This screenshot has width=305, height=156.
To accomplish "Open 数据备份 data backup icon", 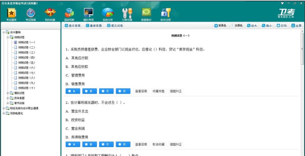I will [146, 14].
